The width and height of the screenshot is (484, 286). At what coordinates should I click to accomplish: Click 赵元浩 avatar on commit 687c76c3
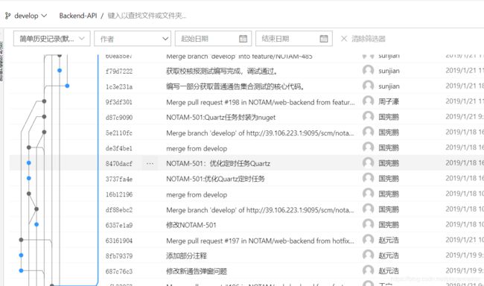[x=368, y=270]
